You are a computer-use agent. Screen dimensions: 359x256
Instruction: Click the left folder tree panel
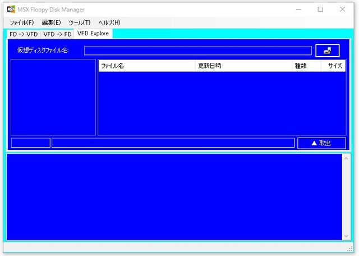pos(53,97)
